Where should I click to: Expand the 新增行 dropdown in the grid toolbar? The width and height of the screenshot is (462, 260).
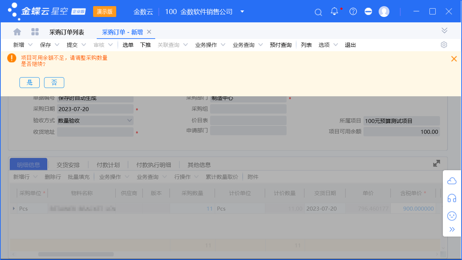35,177
